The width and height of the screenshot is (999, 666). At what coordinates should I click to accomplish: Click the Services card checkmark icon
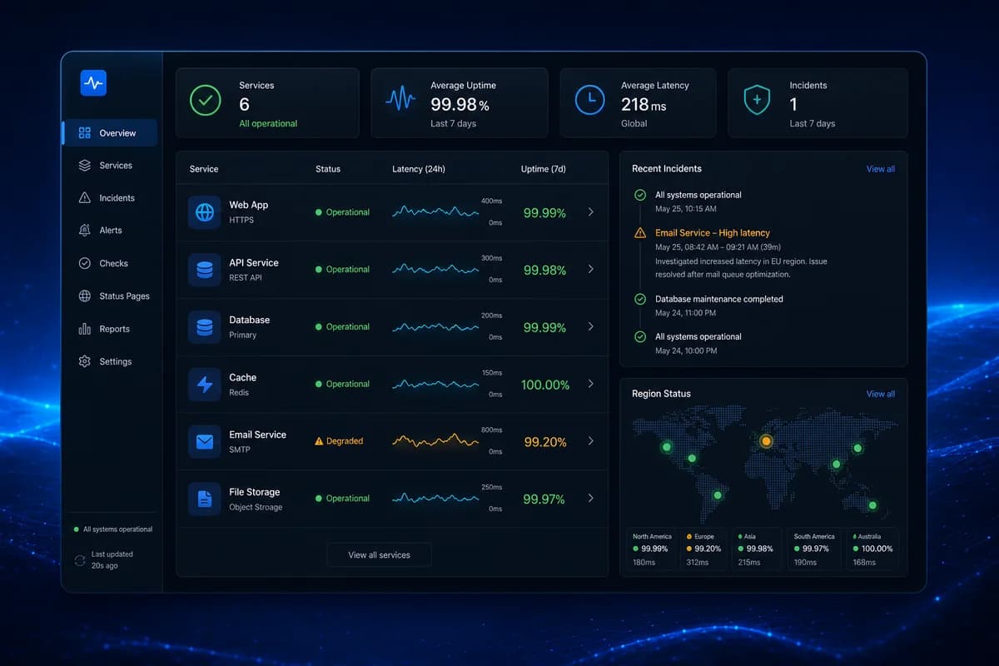[x=205, y=100]
